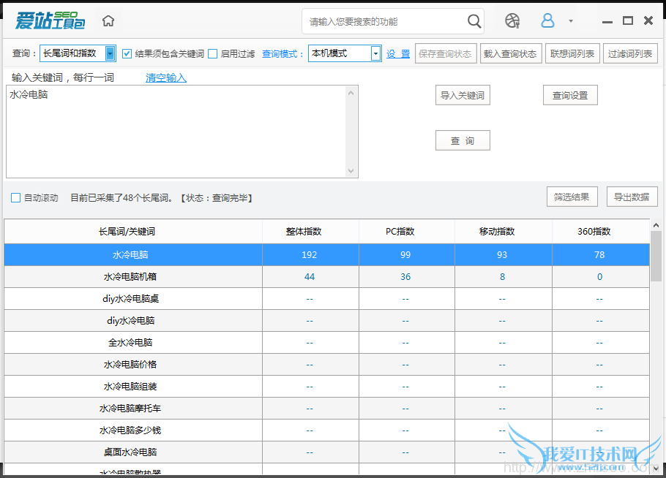Expand the 本机模式 query mode dropdown

[x=376, y=53]
